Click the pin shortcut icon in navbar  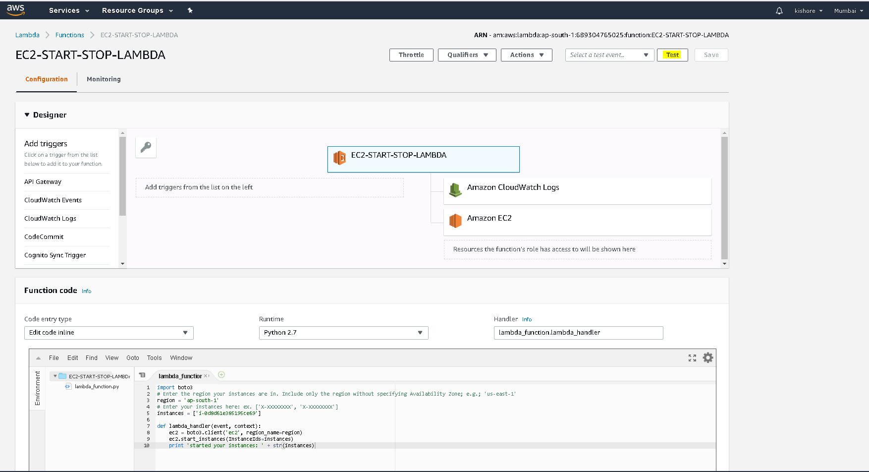190,10
